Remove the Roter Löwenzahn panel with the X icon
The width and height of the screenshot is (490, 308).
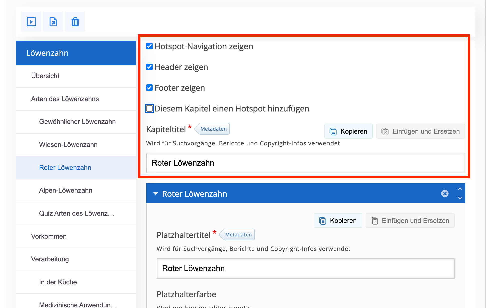click(x=445, y=193)
